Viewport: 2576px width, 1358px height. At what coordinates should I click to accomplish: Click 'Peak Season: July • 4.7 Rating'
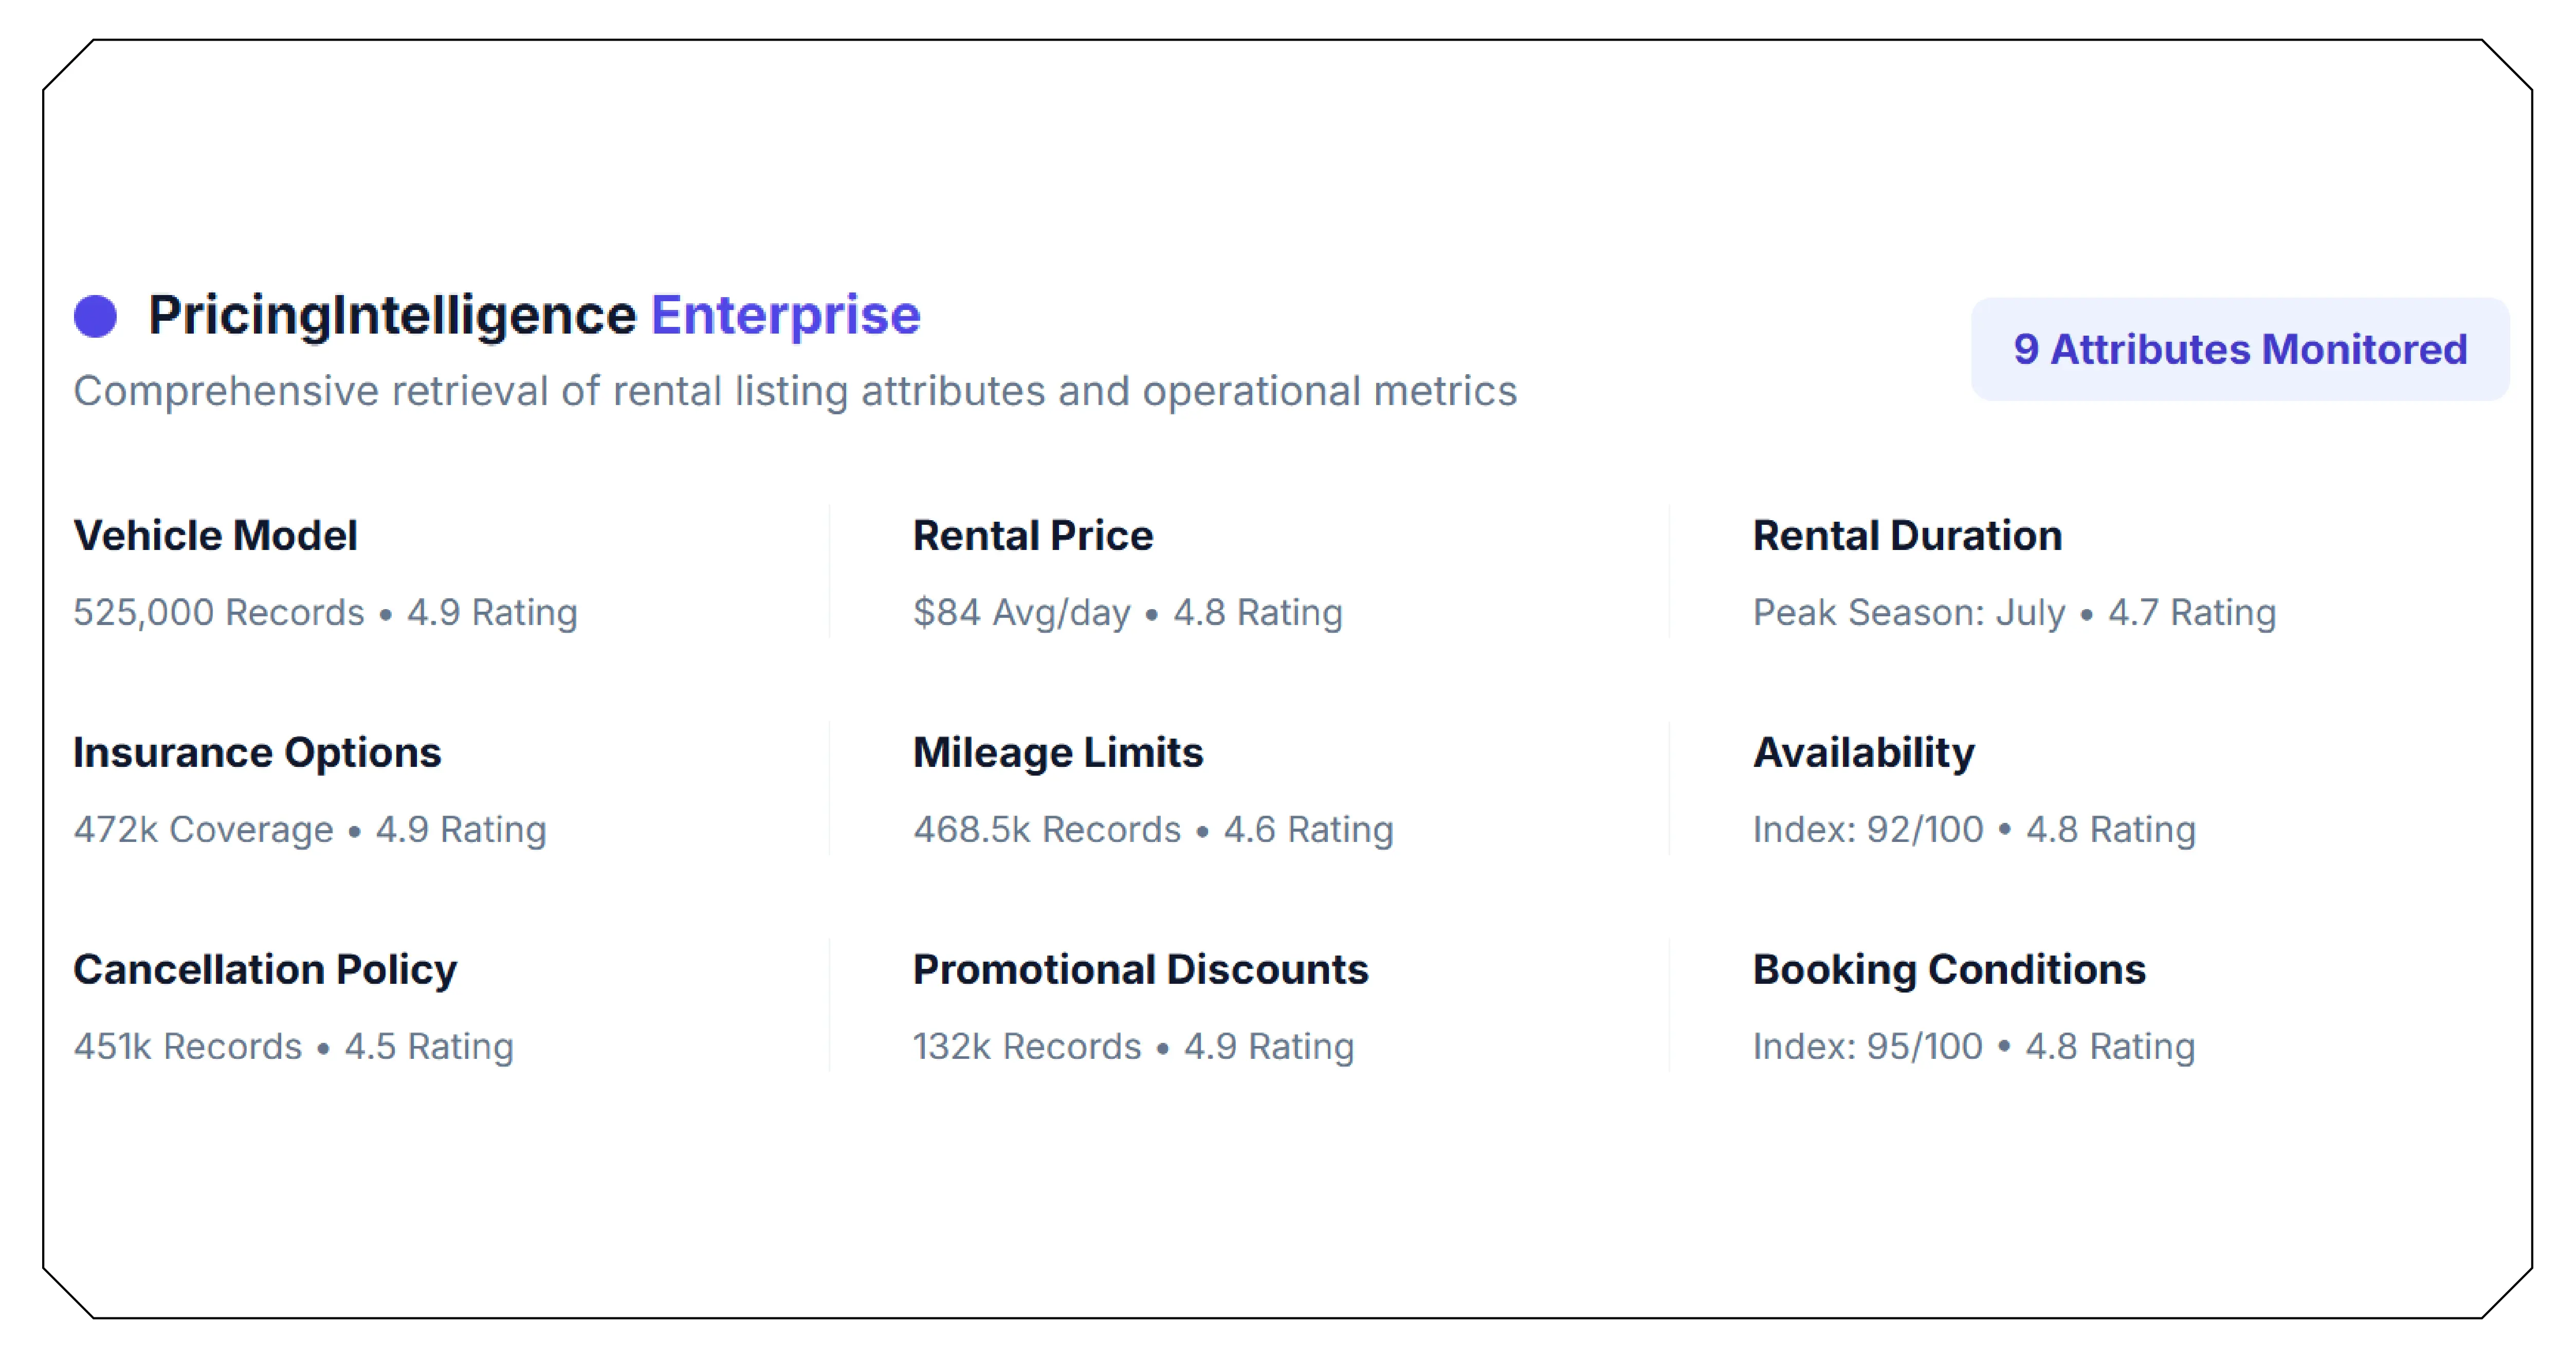(x=2014, y=612)
